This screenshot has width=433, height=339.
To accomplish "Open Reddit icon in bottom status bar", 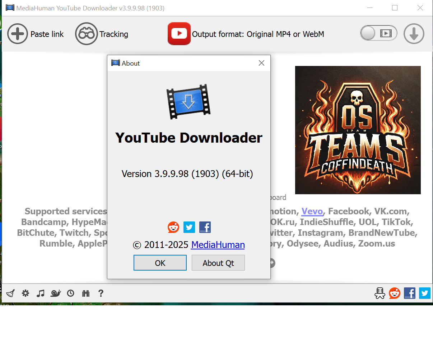I will click(395, 293).
